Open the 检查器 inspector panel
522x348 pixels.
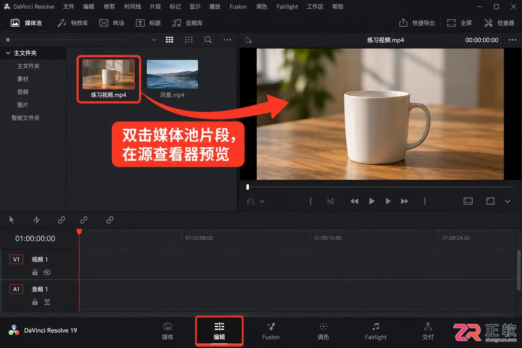(x=500, y=23)
